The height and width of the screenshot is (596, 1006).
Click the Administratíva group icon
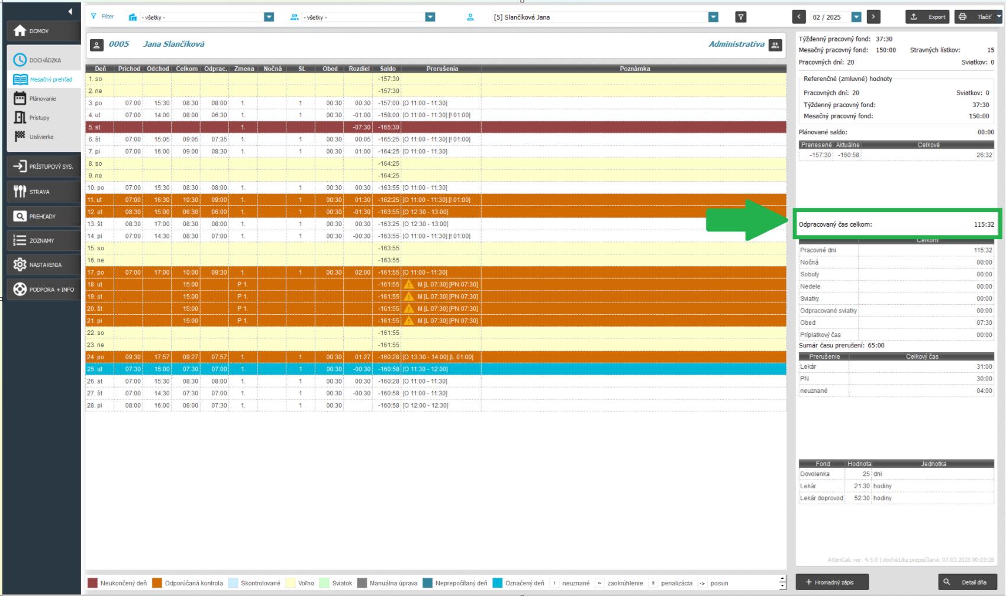(775, 44)
